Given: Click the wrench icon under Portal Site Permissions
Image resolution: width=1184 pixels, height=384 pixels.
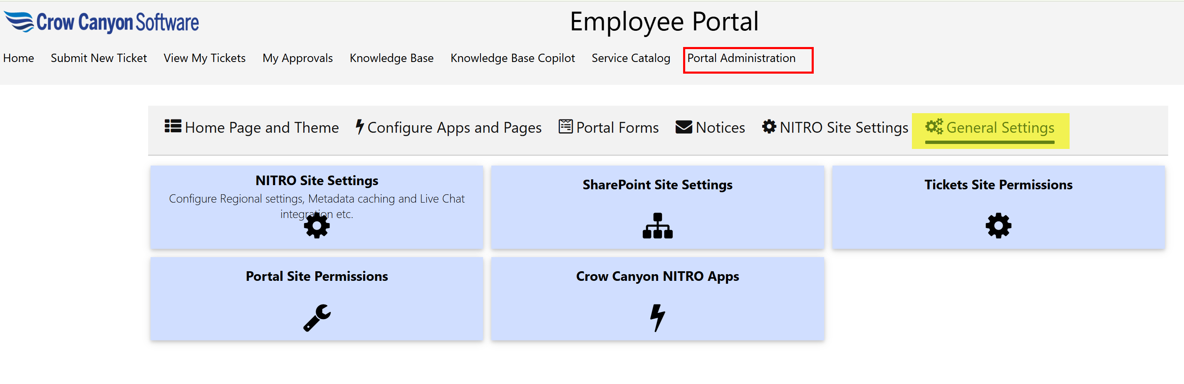Looking at the screenshot, I should pos(317,317).
